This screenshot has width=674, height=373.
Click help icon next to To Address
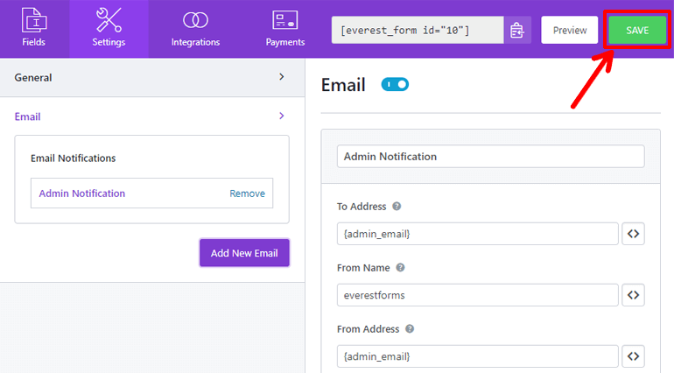397,207
